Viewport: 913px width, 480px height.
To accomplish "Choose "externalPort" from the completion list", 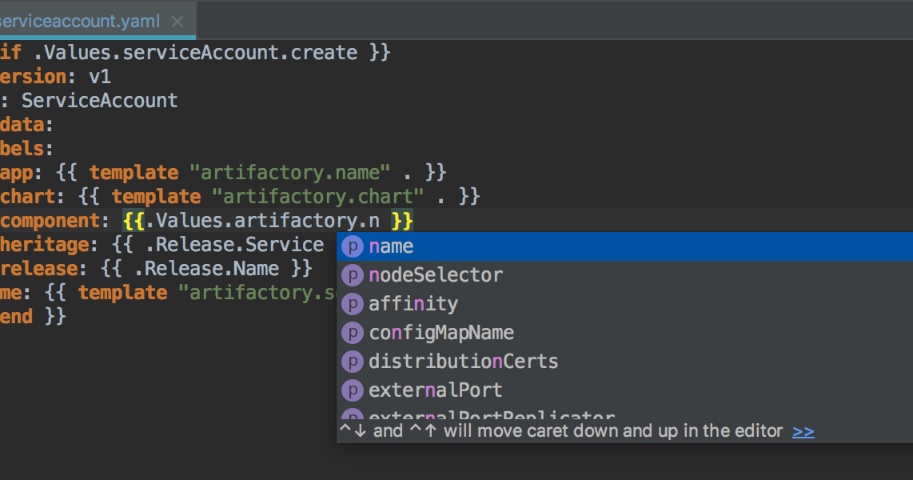I will point(436,390).
